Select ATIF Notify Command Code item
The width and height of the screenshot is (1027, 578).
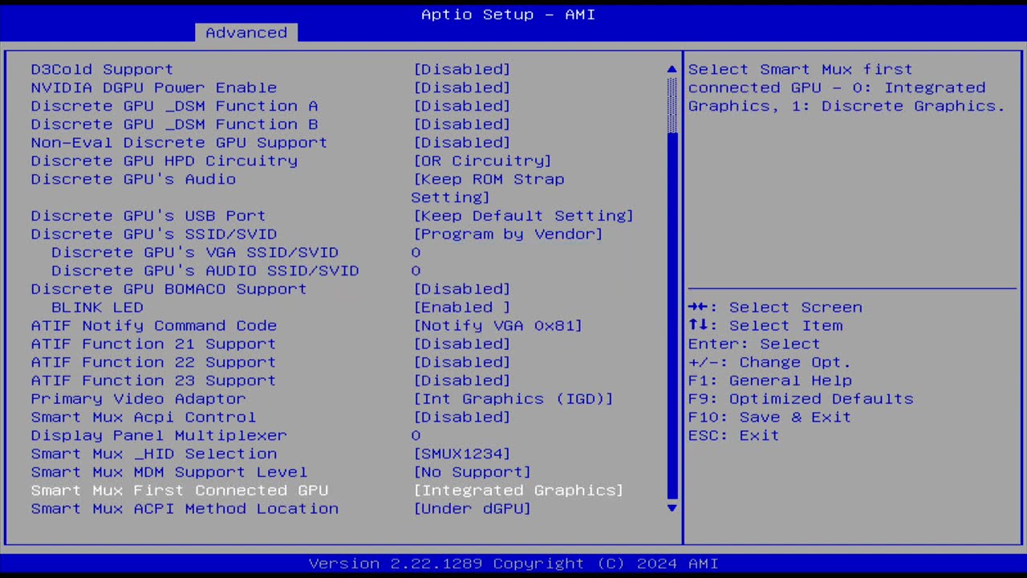click(x=154, y=325)
